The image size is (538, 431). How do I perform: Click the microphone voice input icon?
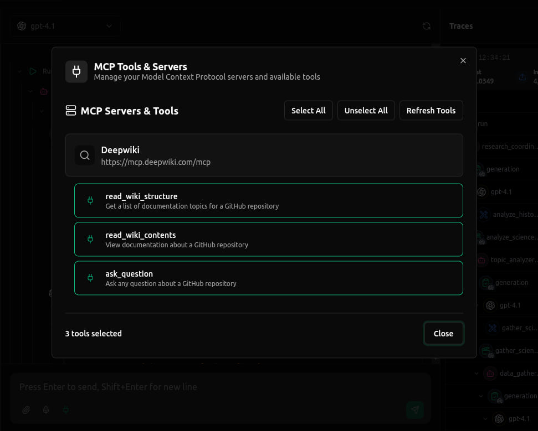[x=46, y=410]
